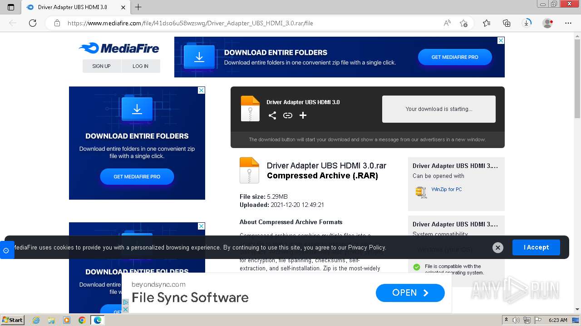This screenshot has height=326, width=581.
Task: Click About Compressed Archive Formats heading
Action: [291, 222]
